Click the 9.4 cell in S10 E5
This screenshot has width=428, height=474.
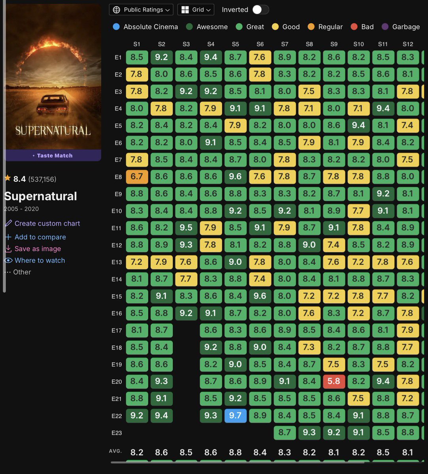358,126
